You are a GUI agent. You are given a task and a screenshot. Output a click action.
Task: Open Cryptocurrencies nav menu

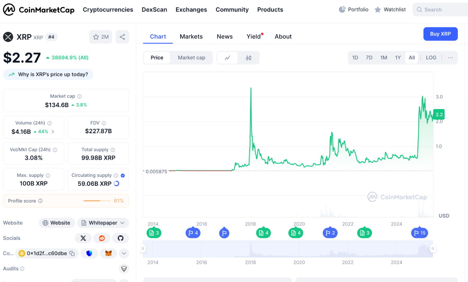[108, 9]
